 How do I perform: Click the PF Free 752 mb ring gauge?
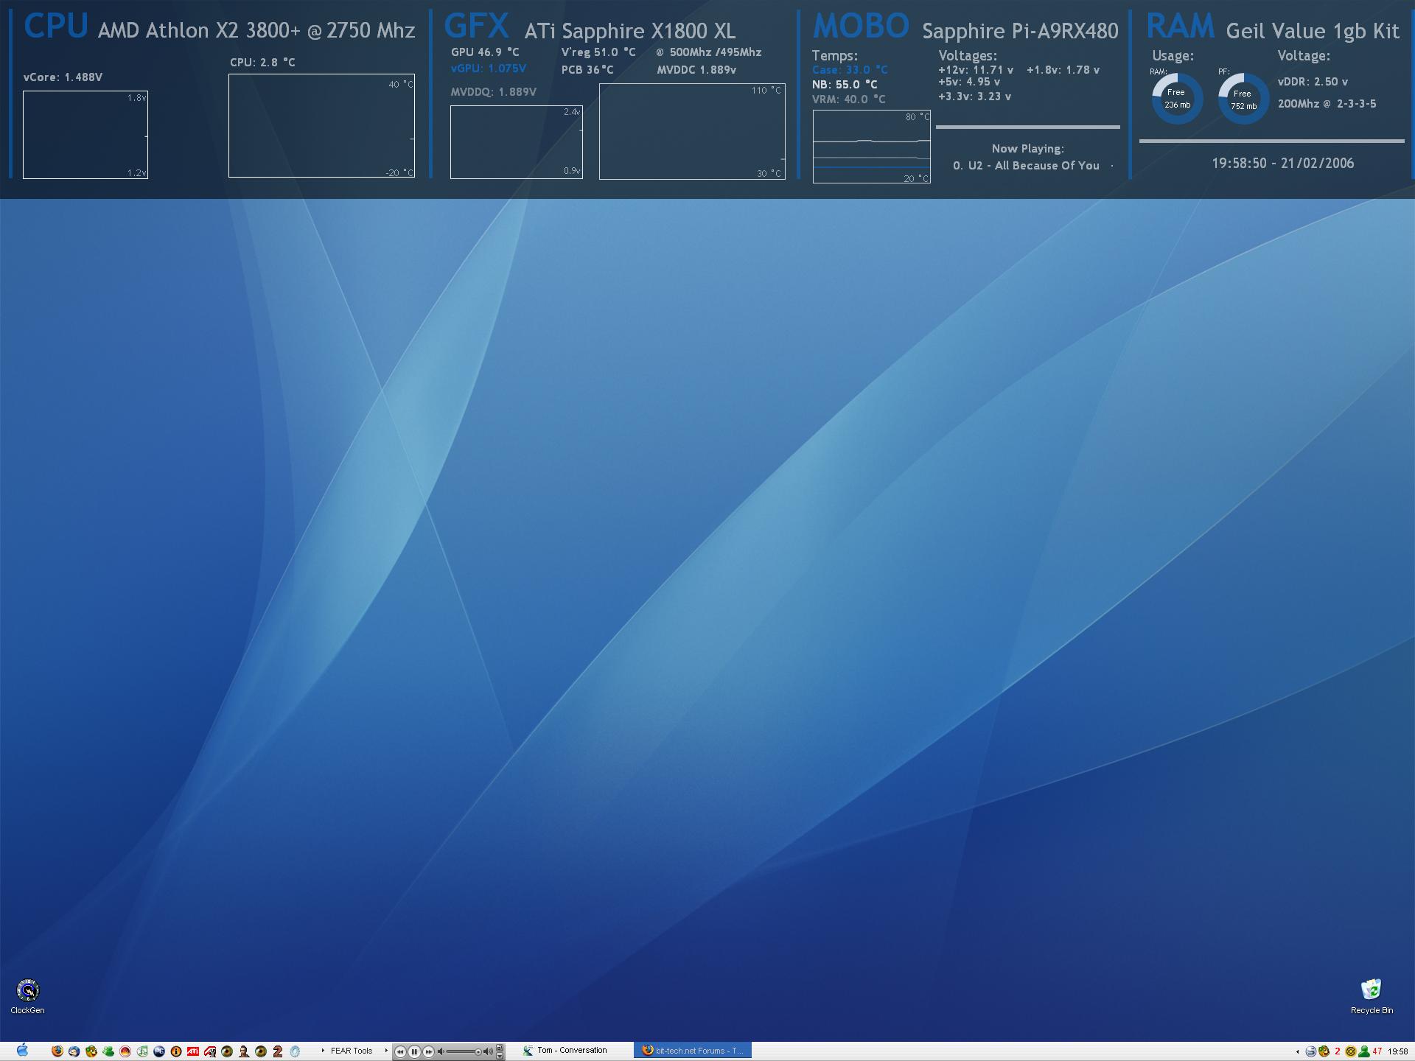(1243, 98)
